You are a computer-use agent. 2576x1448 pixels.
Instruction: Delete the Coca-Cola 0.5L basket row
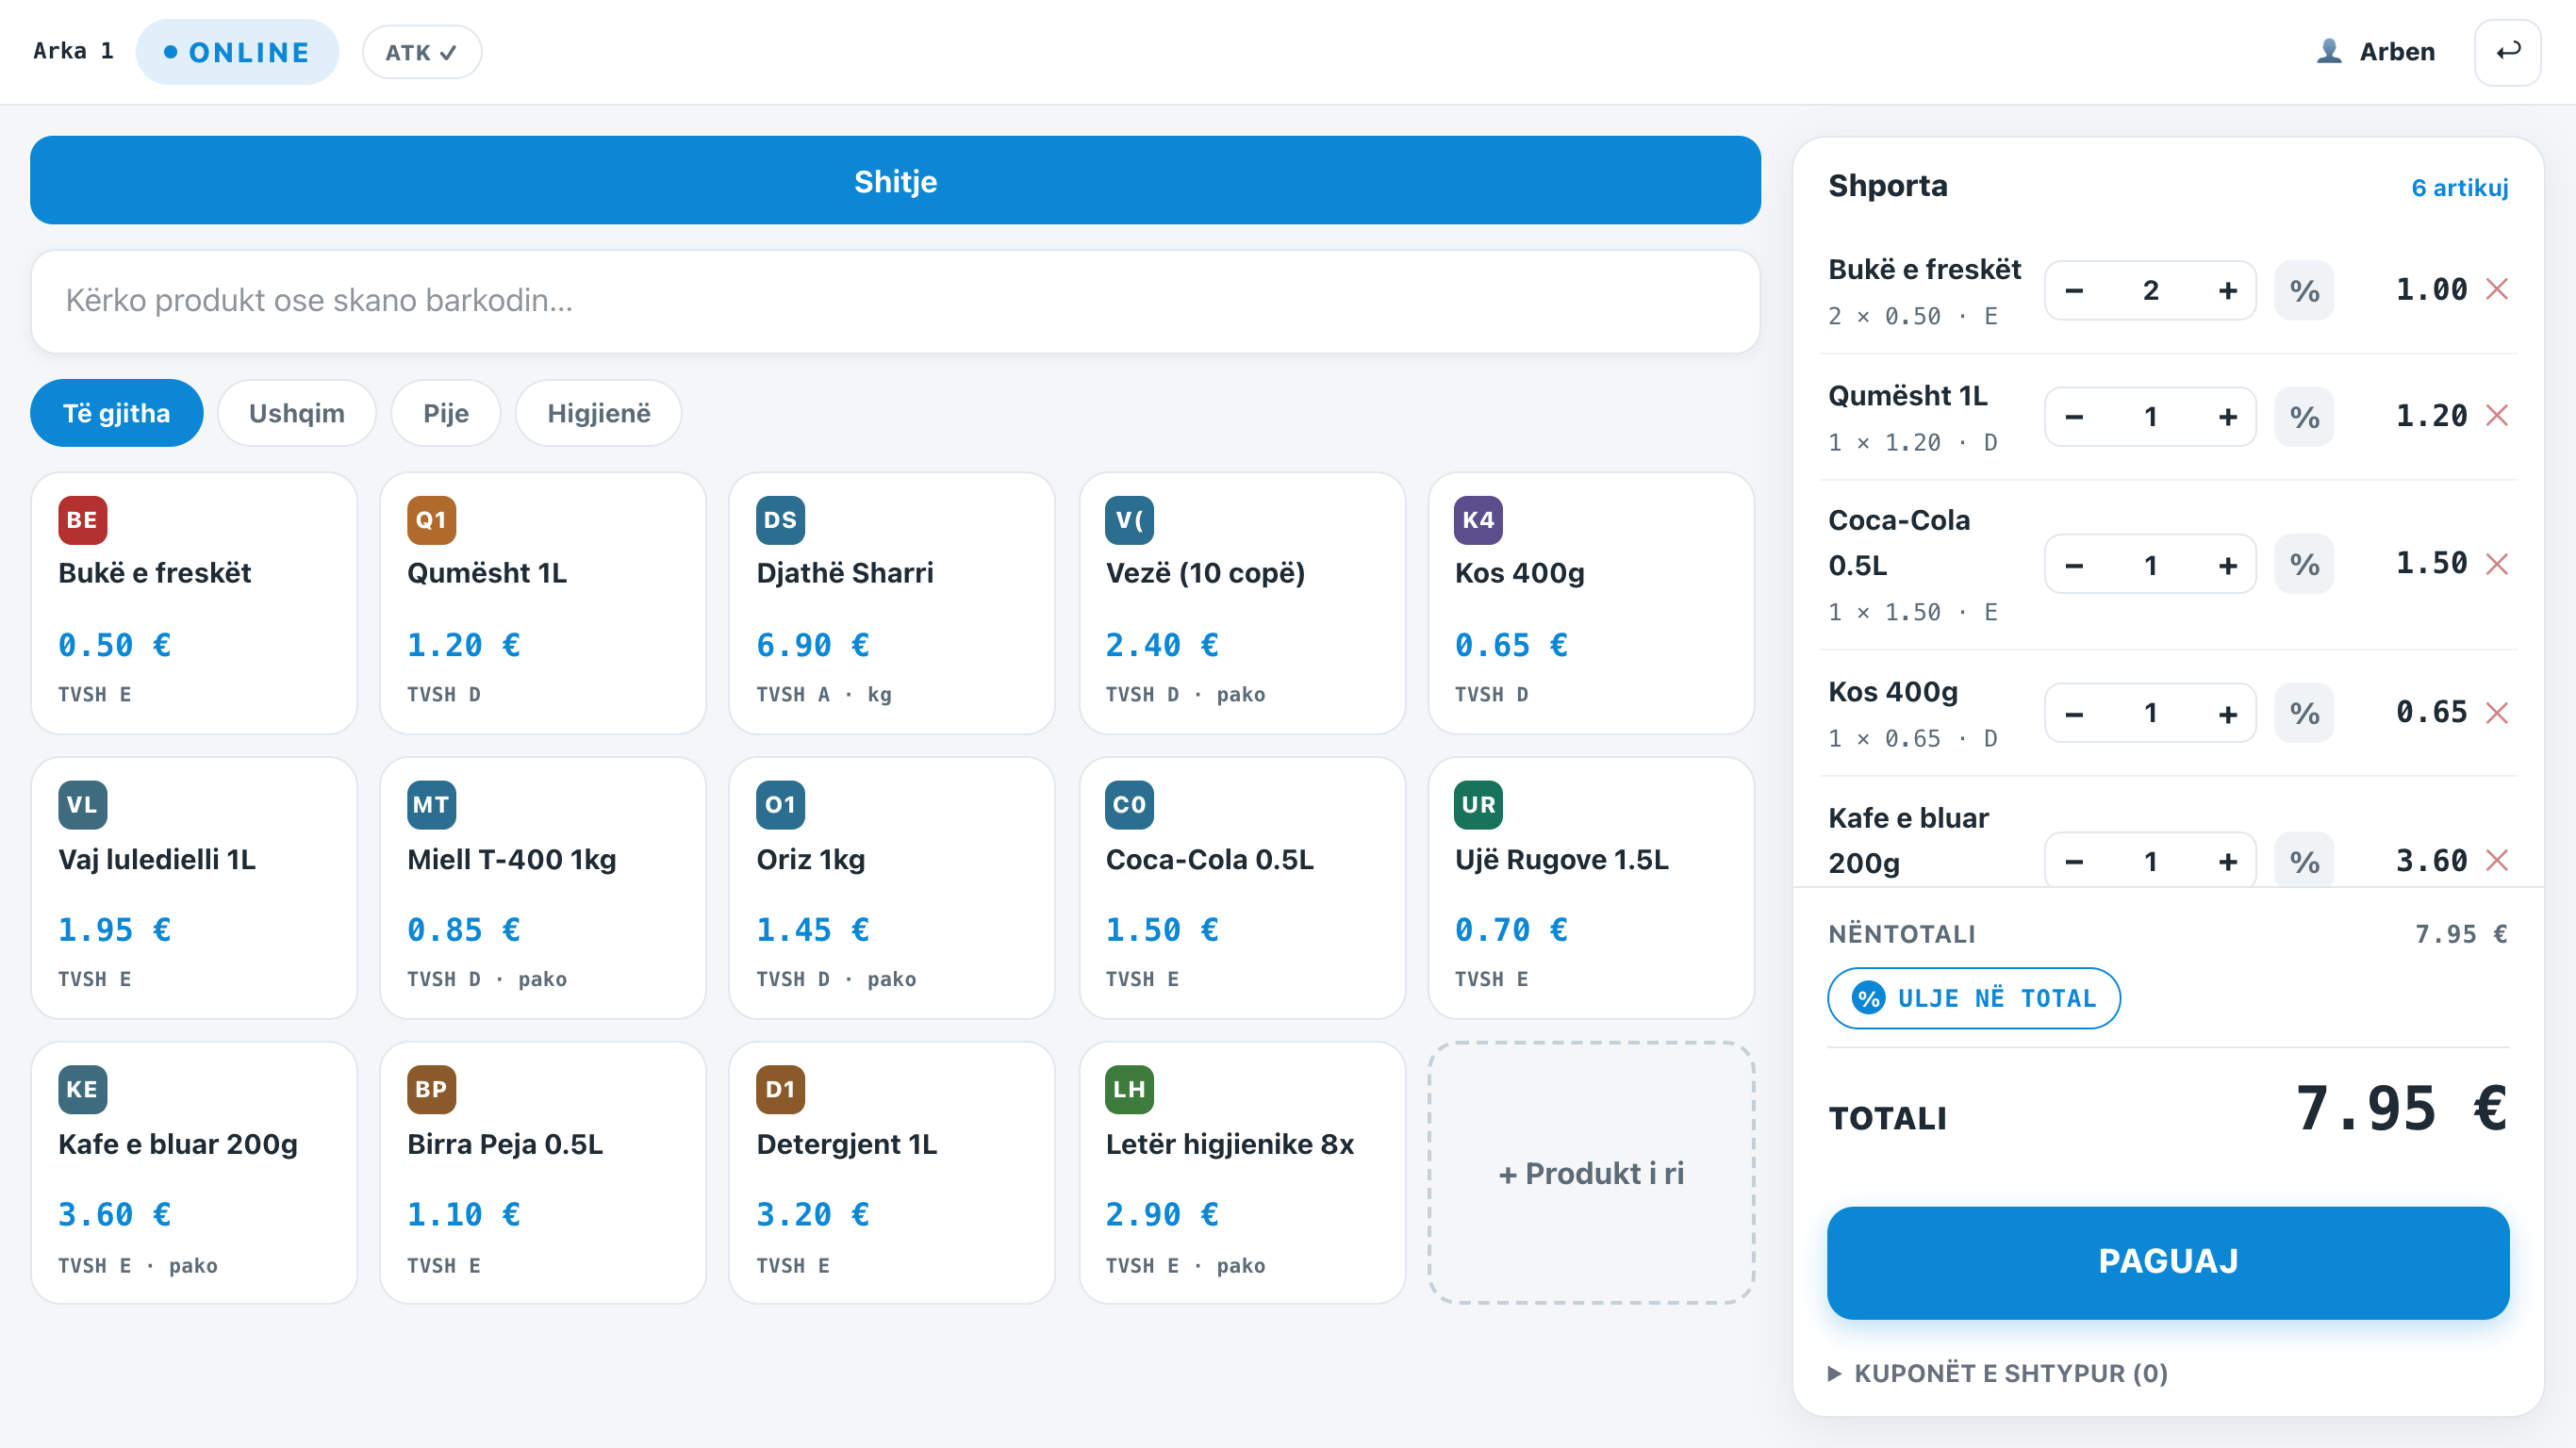tap(2497, 565)
